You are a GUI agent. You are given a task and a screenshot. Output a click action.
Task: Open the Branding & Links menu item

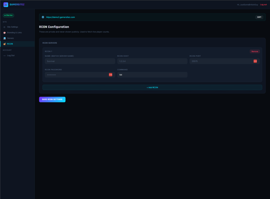tap(15, 33)
